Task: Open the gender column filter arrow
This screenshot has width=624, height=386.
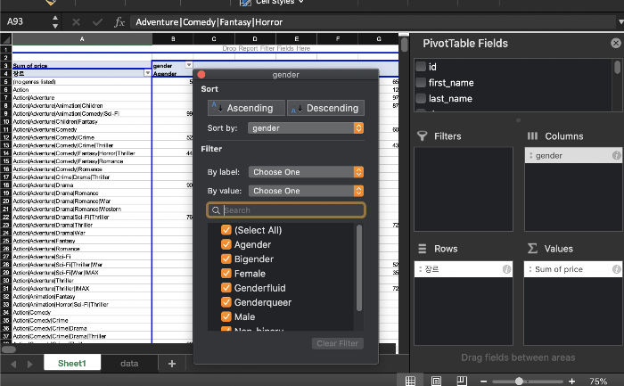Action: (x=189, y=65)
